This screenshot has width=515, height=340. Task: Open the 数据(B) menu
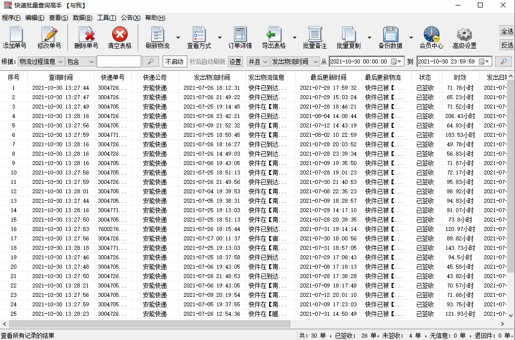point(82,18)
